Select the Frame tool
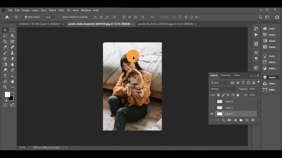Viewport: 282px width, 158px height. point(12,41)
